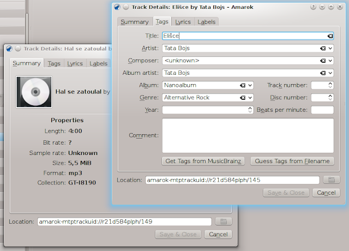Click the Size value 5,5 MiB
349x251 pixels.
point(80,163)
